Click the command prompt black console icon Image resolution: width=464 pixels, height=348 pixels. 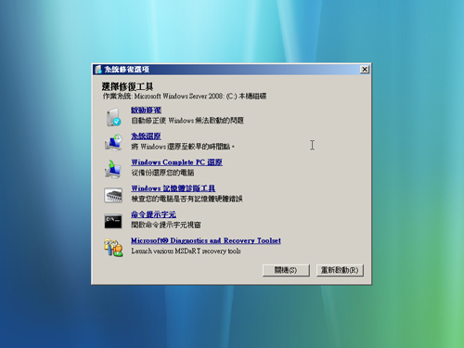113,221
